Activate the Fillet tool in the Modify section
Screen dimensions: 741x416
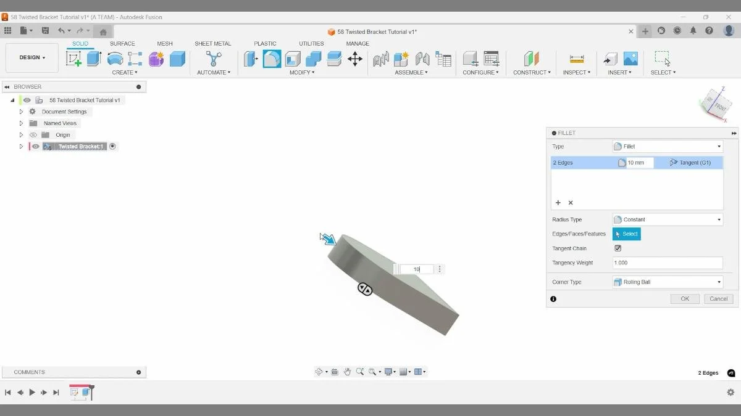point(272,59)
